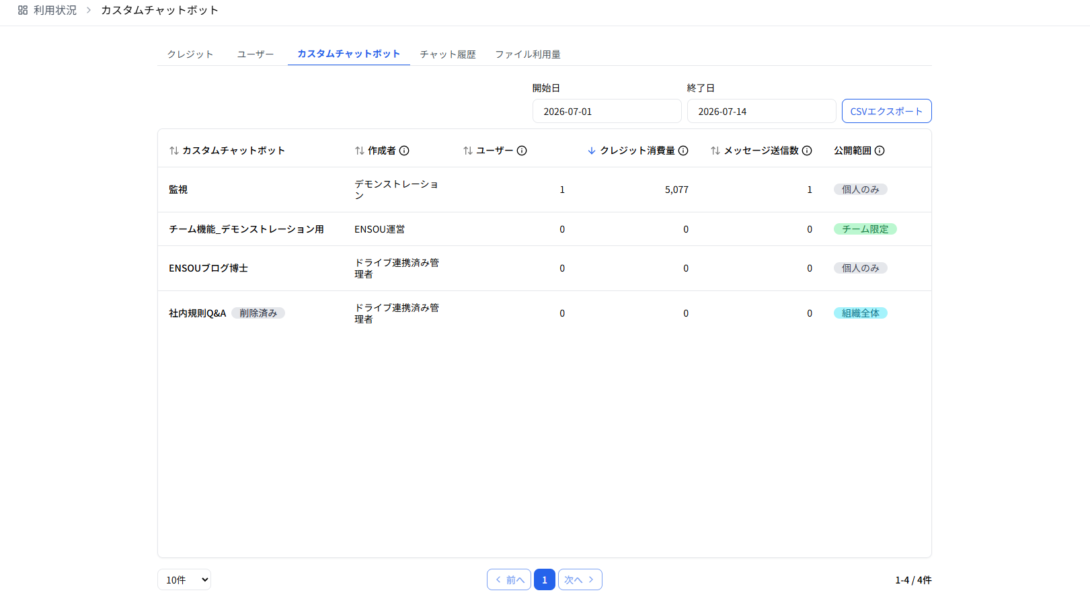Select the カスタムチャットボット tab
The width and height of the screenshot is (1090, 603).
point(349,54)
